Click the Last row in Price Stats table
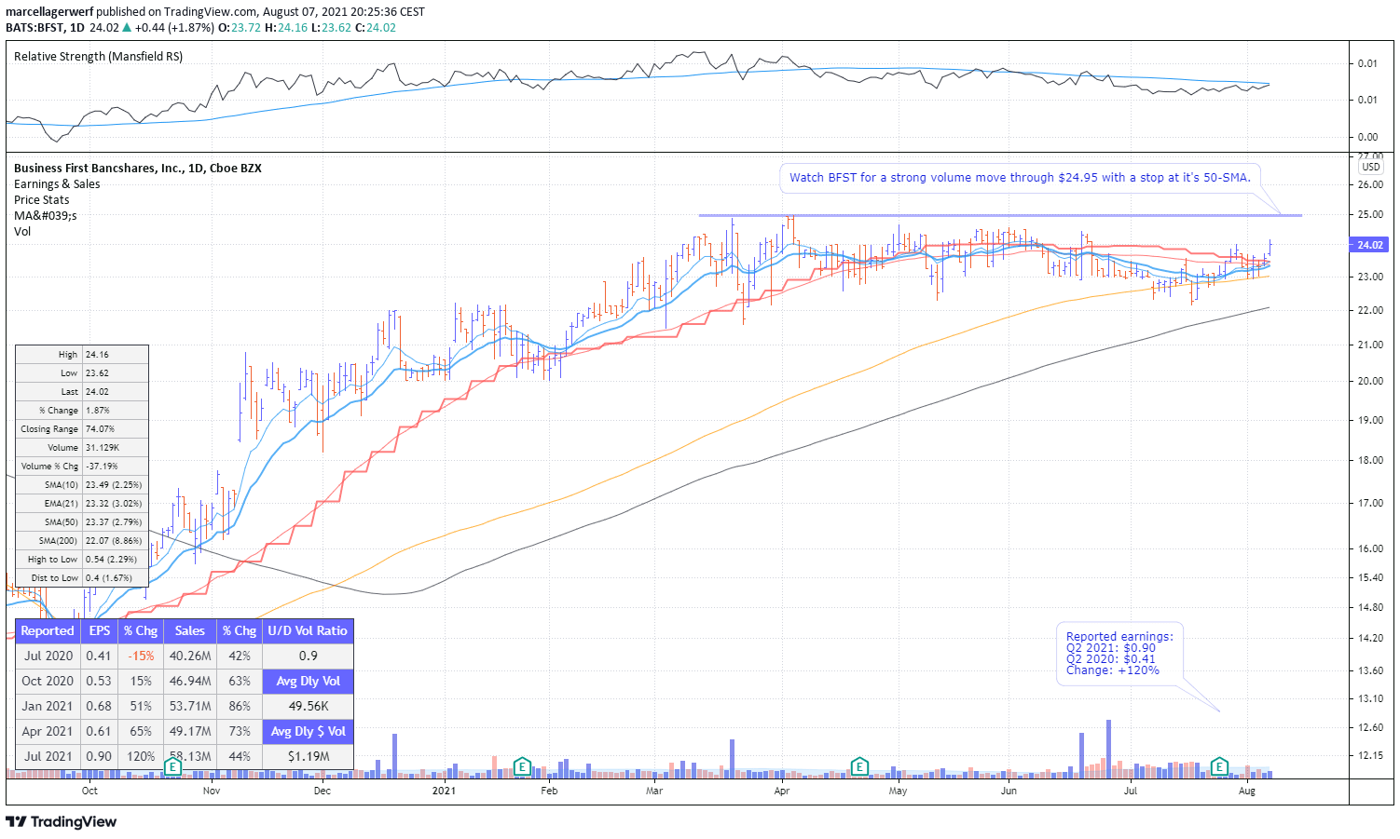This screenshot has height=839, width=1400. (x=82, y=392)
